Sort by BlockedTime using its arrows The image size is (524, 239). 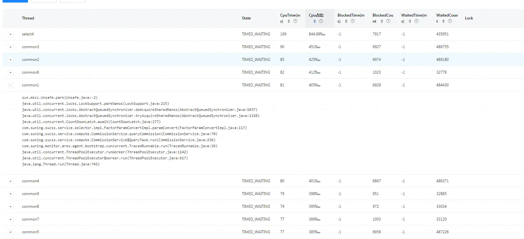tap(346, 21)
